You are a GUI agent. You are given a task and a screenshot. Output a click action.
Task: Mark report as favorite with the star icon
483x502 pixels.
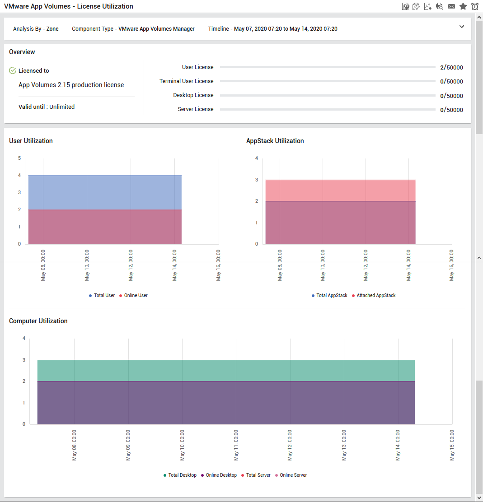tap(463, 6)
